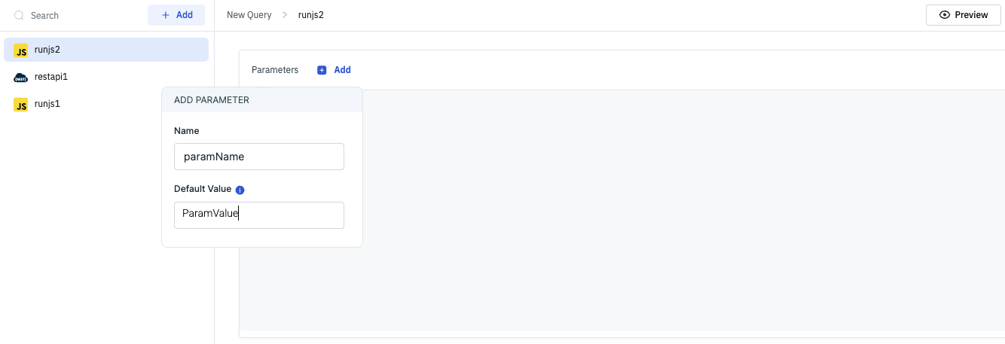Image resolution: width=1005 pixels, height=344 pixels.
Task: Open the restapi1 query
Action: 51,77
